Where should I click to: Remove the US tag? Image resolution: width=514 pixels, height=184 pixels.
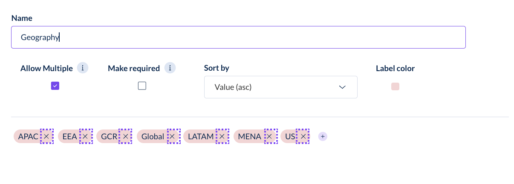303,136
